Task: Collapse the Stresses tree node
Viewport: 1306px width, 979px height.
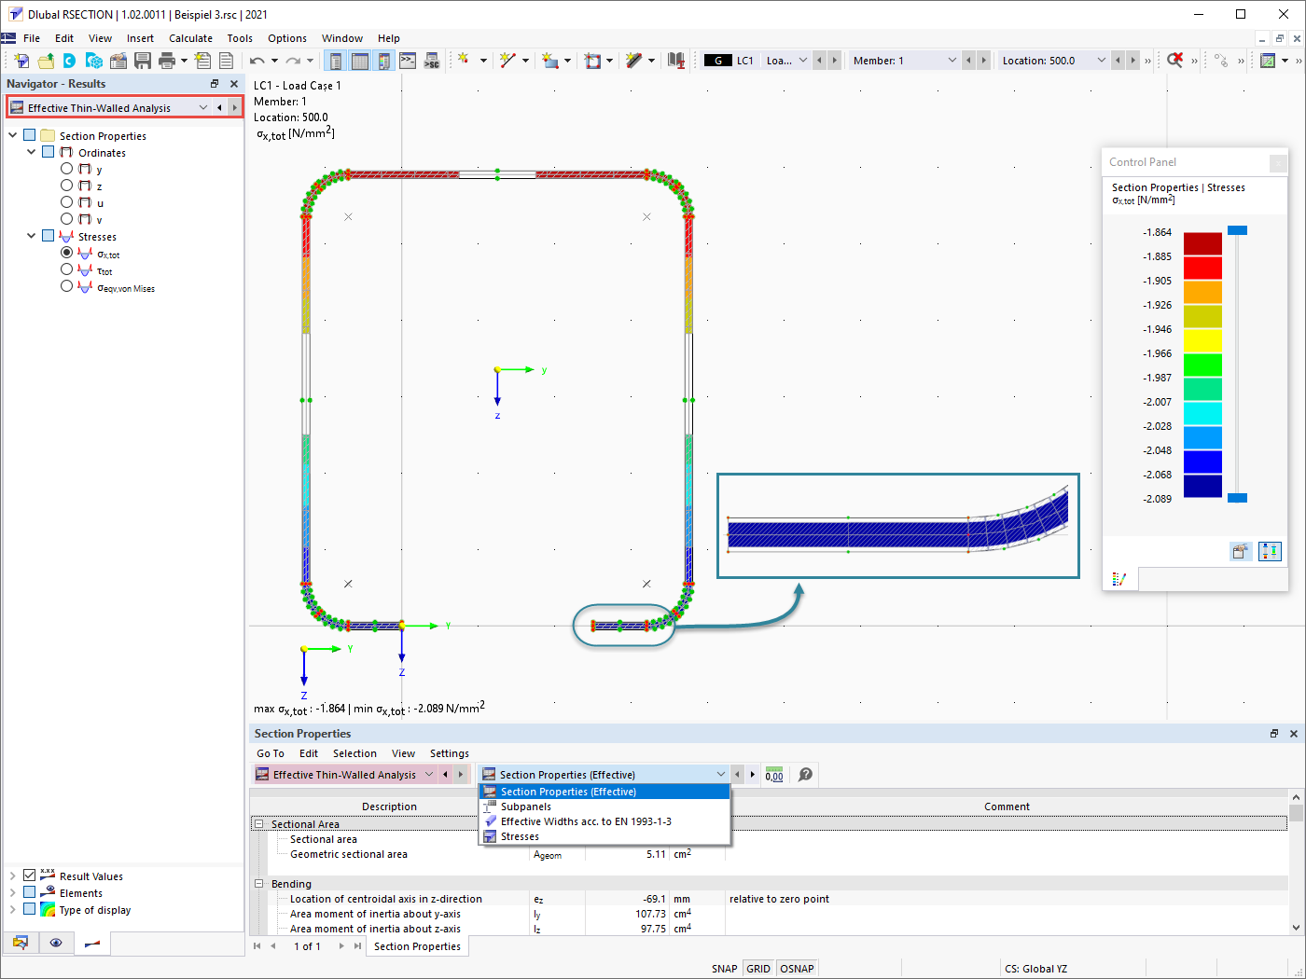Action: (31, 236)
